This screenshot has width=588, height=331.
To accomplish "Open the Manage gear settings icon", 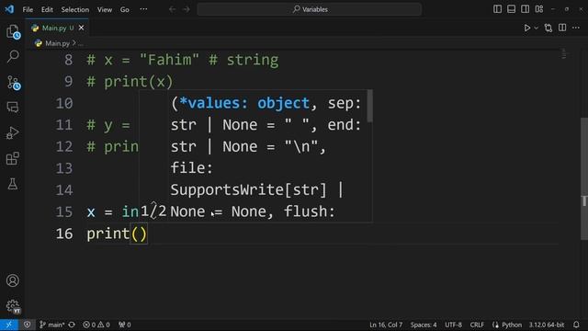I will (x=13, y=306).
